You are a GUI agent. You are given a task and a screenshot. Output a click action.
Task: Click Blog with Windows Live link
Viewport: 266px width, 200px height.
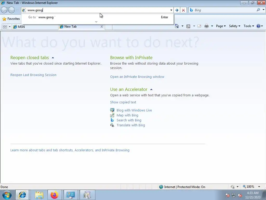pos(134,110)
